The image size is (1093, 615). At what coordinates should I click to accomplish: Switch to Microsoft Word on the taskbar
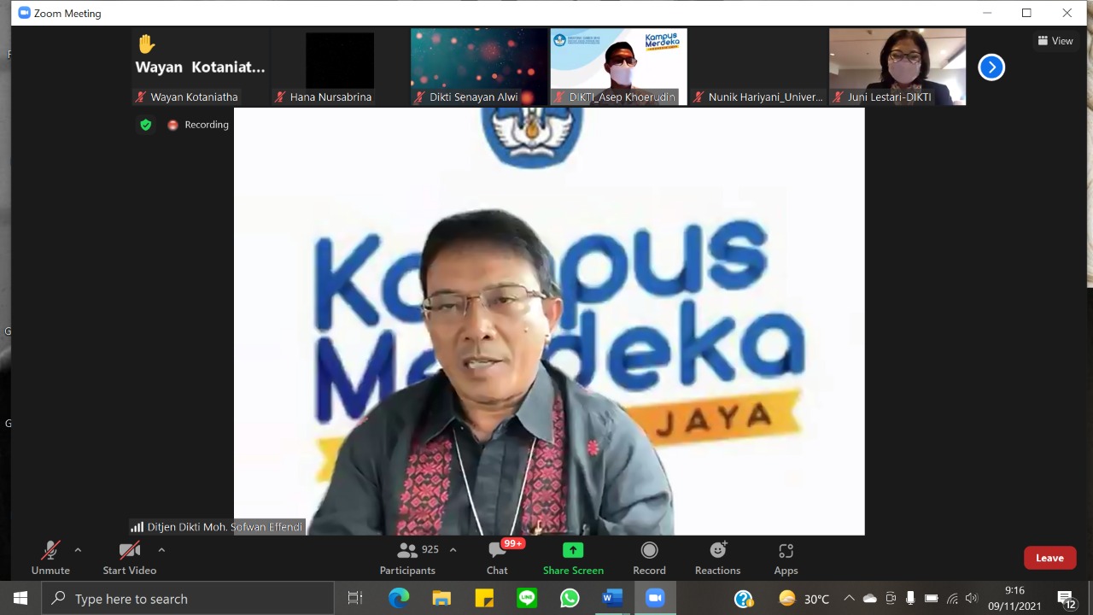tap(612, 599)
